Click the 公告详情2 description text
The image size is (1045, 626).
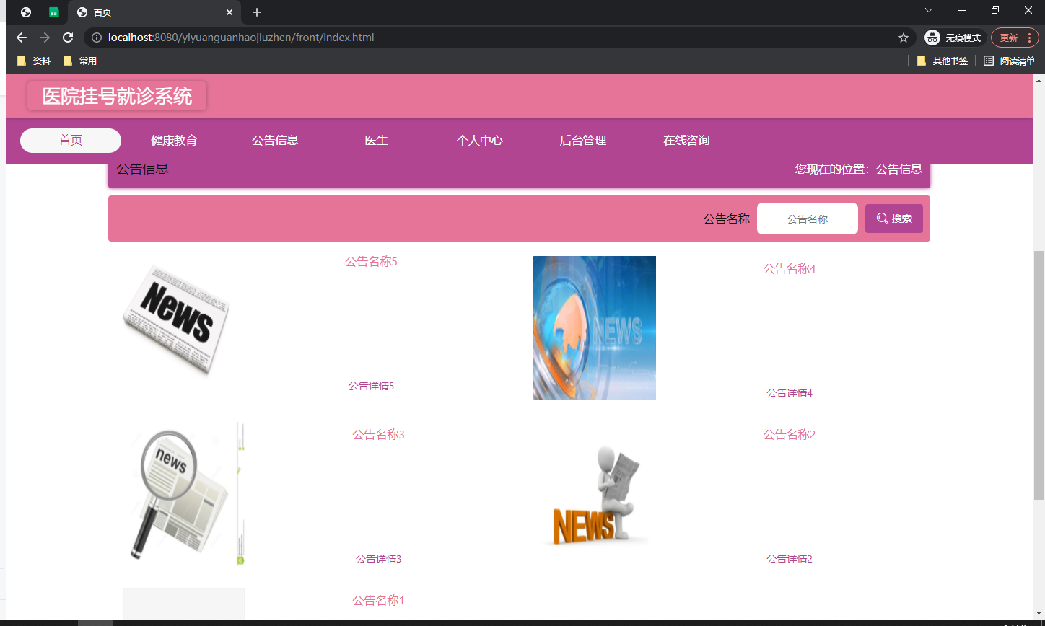pyautogui.click(x=790, y=559)
